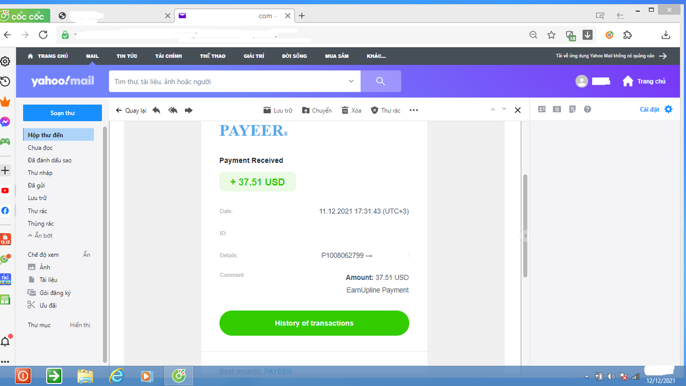Open YouTube from the sidebar
The image size is (686, 386).
5,190
